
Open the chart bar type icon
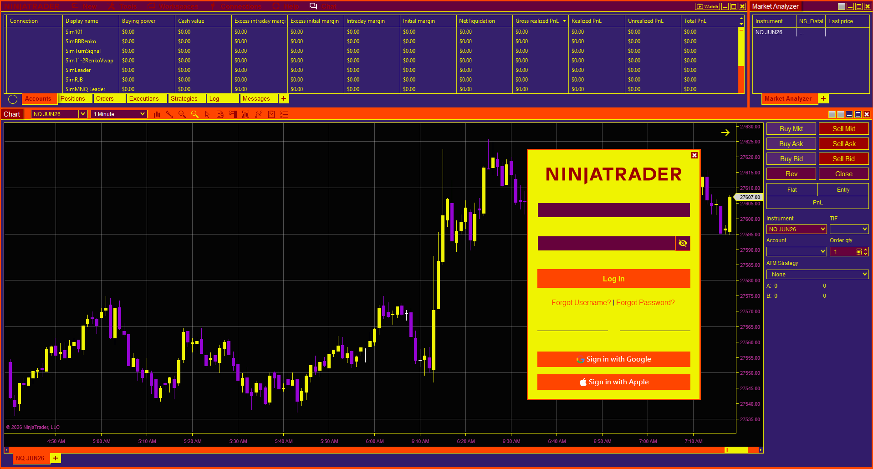[157, 114]
